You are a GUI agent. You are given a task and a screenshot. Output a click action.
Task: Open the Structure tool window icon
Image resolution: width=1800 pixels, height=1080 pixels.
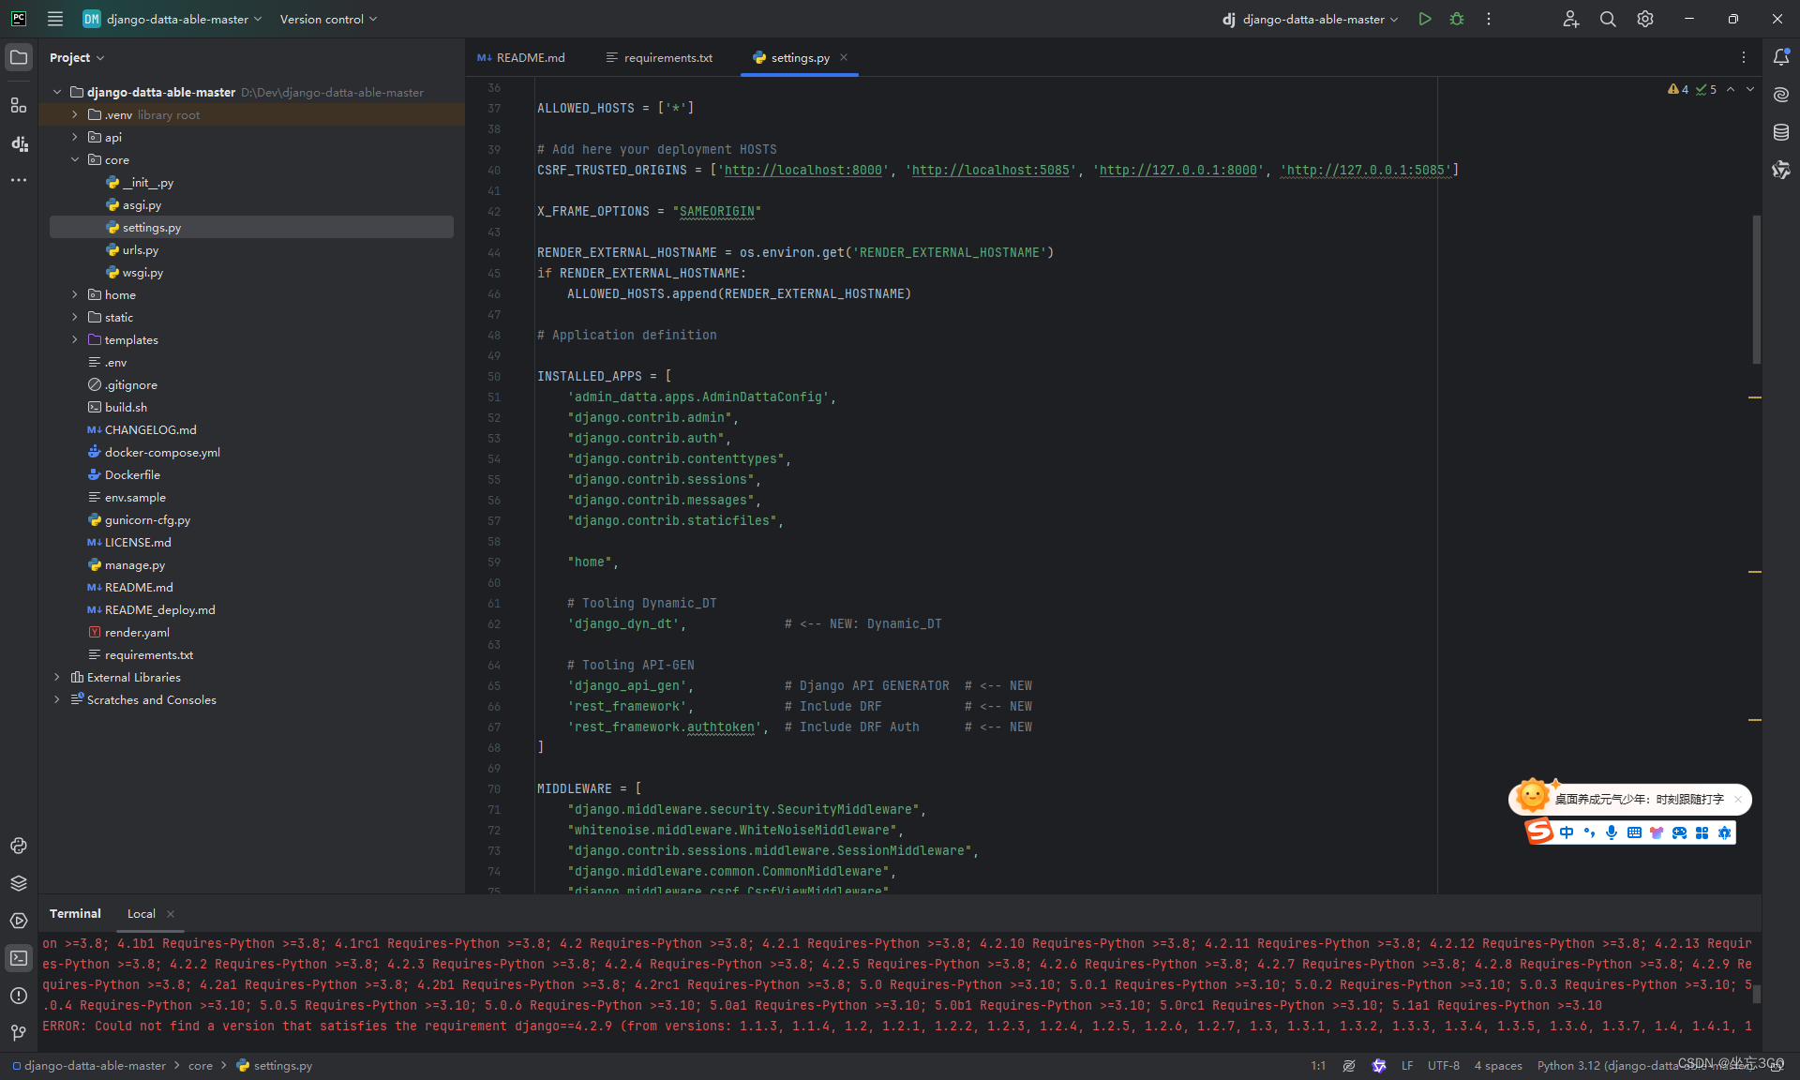(x=19, y=105)
